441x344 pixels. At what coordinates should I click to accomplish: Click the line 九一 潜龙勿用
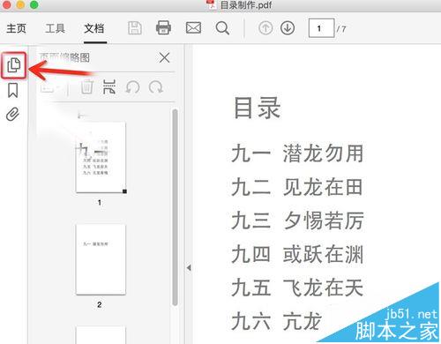point(297,153)
